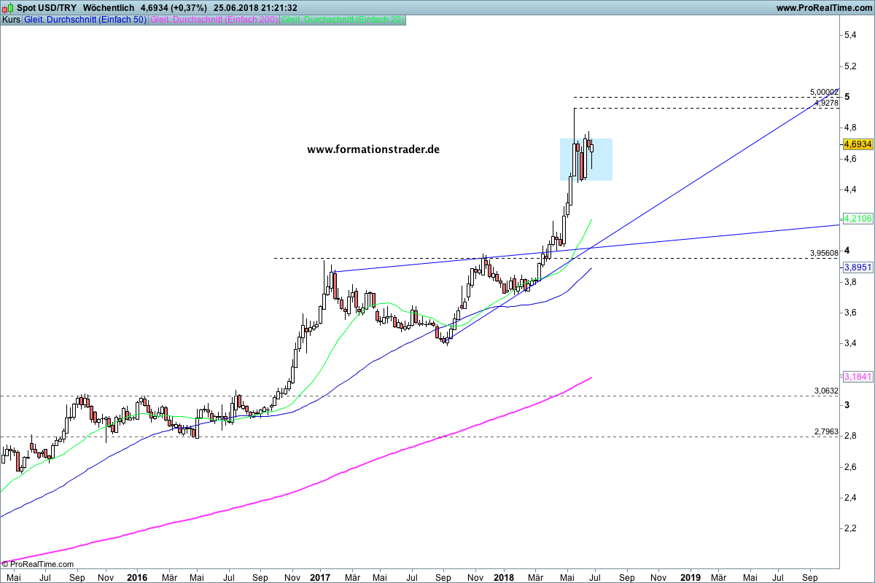875x583 pixels.
Task: Select the 3,95608 resistance line label
Action: pyautogui.click(x=824, y=254)
